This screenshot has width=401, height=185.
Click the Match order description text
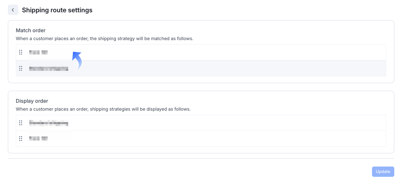pos(104,39)
